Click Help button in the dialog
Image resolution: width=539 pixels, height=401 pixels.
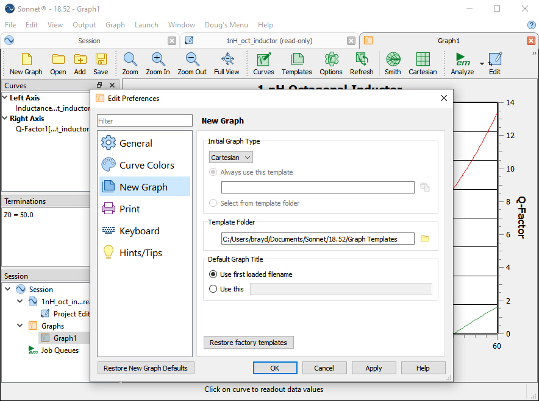(x=423, y=368)
